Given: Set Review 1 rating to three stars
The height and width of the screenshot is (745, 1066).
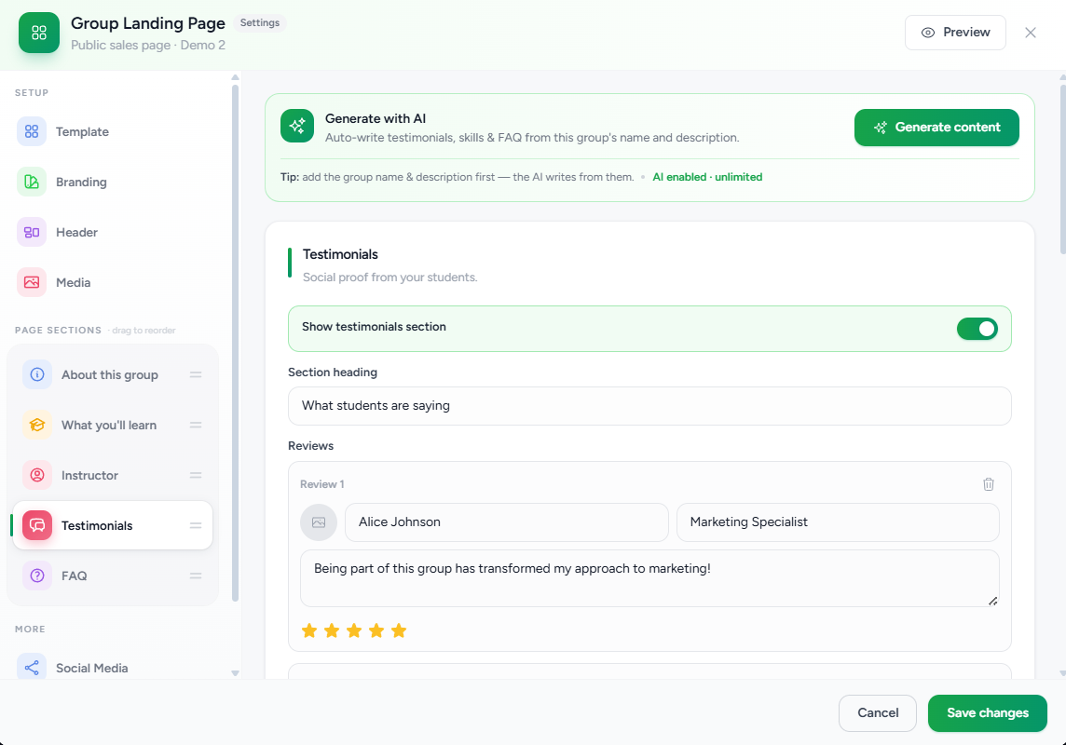Looking at the screenshot, I should pyautogui.click(x=354, y=630).
